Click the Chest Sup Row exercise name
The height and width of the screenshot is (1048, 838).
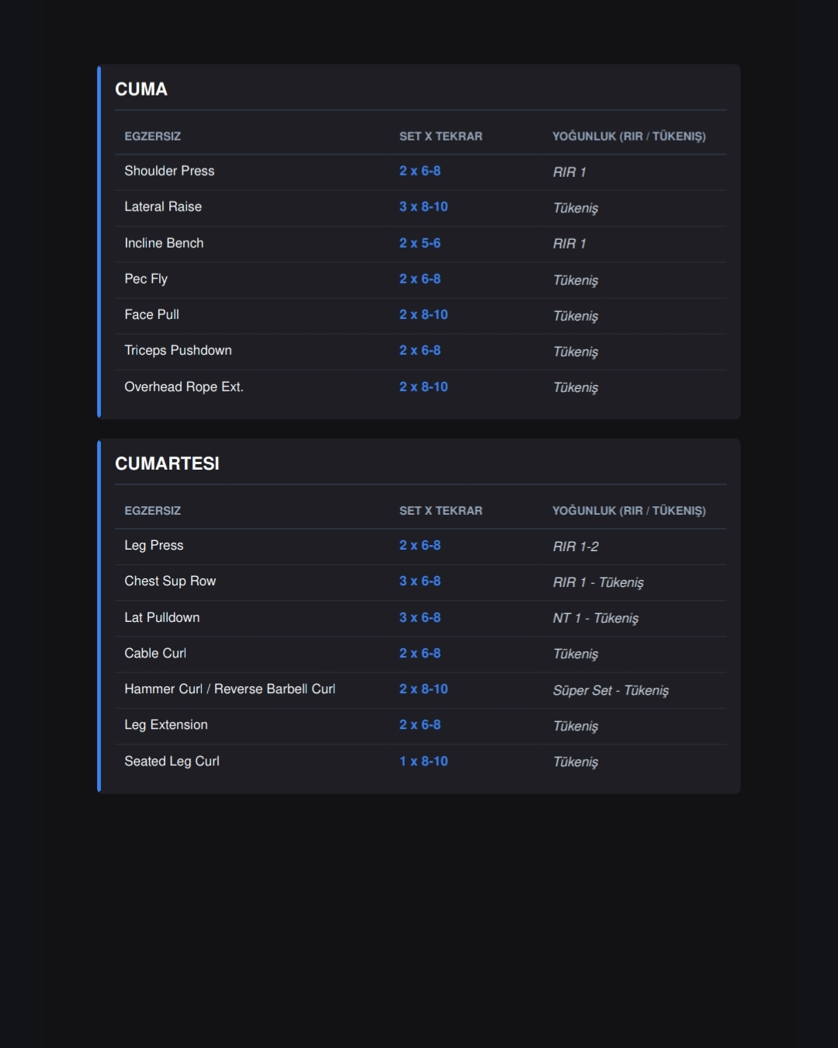(x=170, y=581)
